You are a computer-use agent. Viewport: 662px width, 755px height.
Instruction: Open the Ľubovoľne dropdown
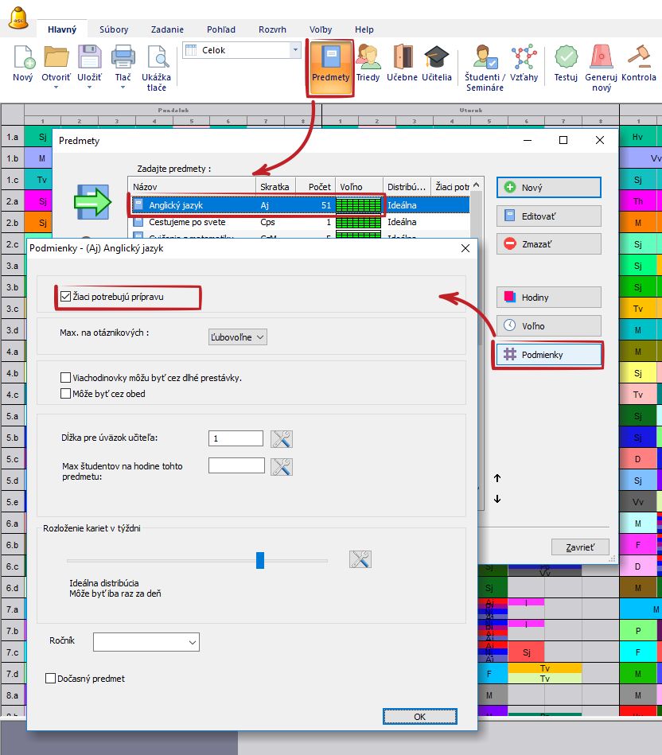pyautogui.click(x=237, y=337)
